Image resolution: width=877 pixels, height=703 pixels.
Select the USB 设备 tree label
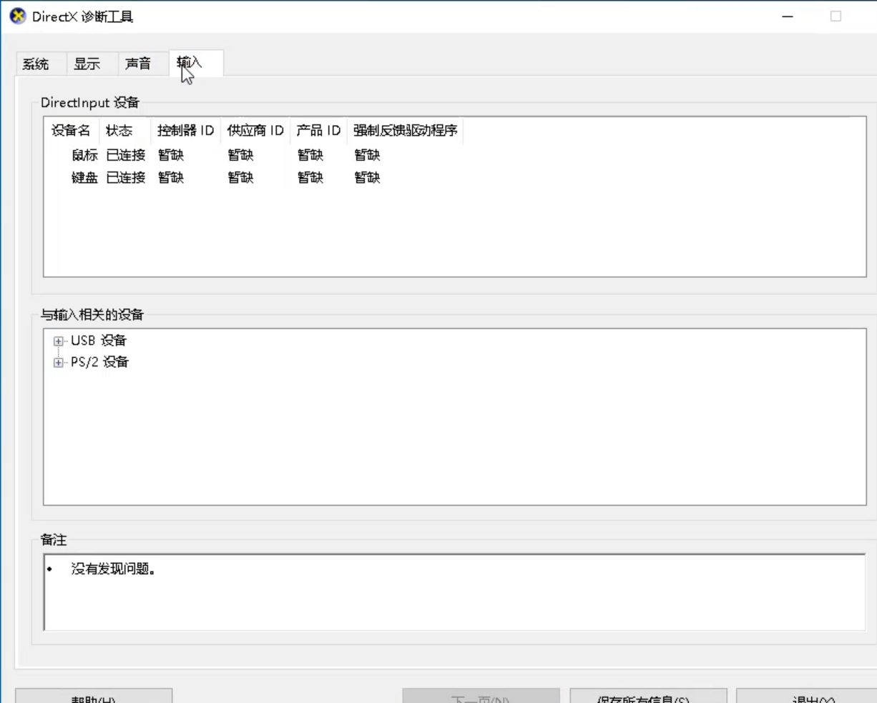click(99, 341)
